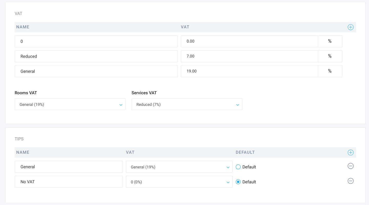Edit the 19.00 VAT percentage field

249,71
